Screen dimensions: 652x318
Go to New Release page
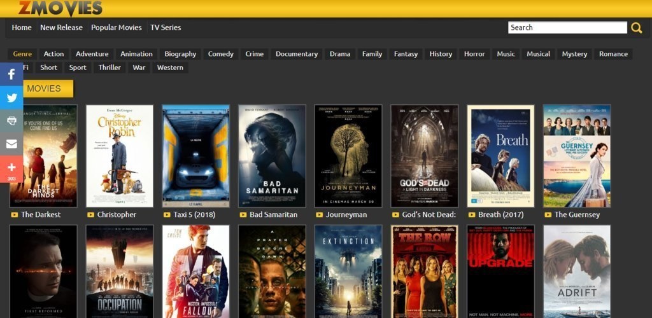pyautogui.click(x=61, y=27)
